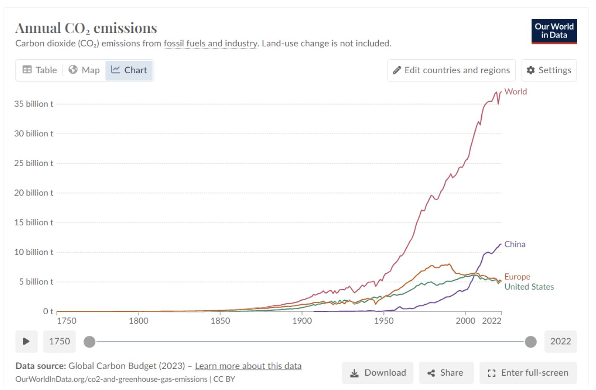Open Learn more about this data link
Screen dimensions: 596x390
click(248, 366)
